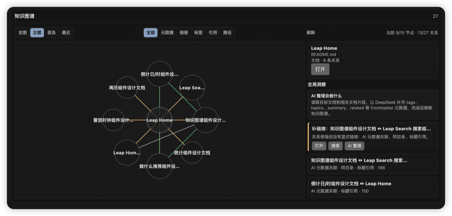Click the 知识图谱 panel title
The height and width of the screenshot is (216, 452).
tap(24, 16)
